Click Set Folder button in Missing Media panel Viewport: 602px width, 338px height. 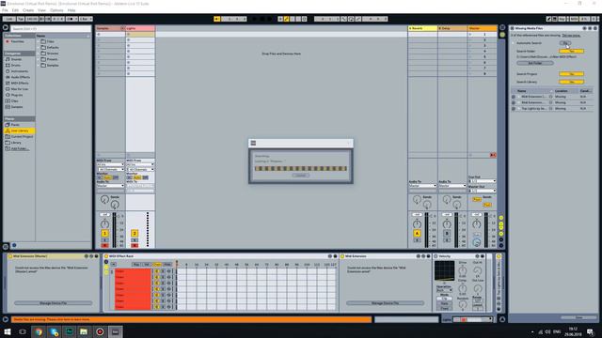pos(535,63)
